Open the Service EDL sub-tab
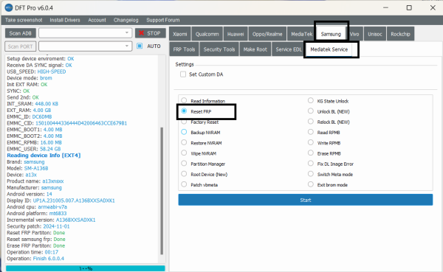443x272 pixels. (x=289, y=49)
